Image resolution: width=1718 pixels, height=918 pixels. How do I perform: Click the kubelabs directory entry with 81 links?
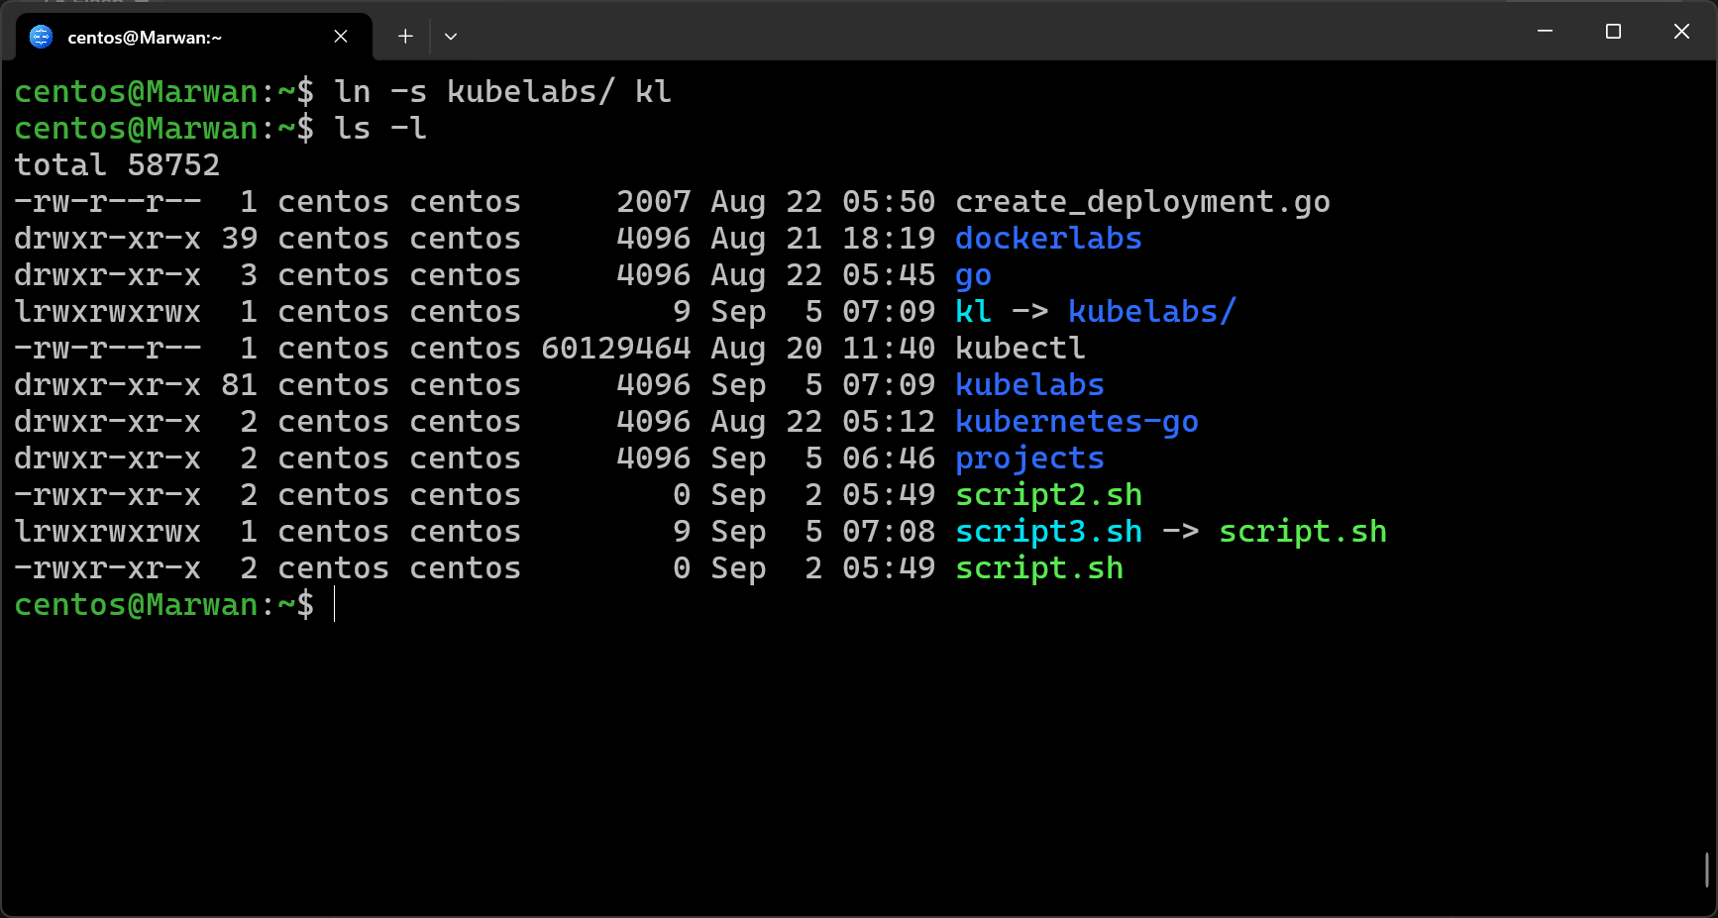(x=1029, y=385)
